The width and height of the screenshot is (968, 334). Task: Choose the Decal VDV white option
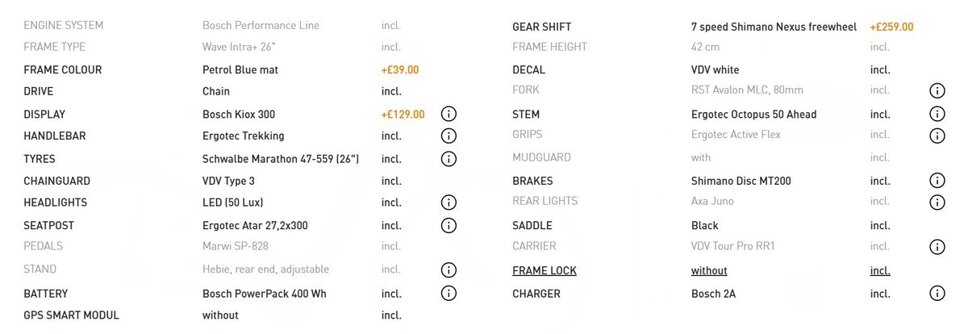(715, 70)
